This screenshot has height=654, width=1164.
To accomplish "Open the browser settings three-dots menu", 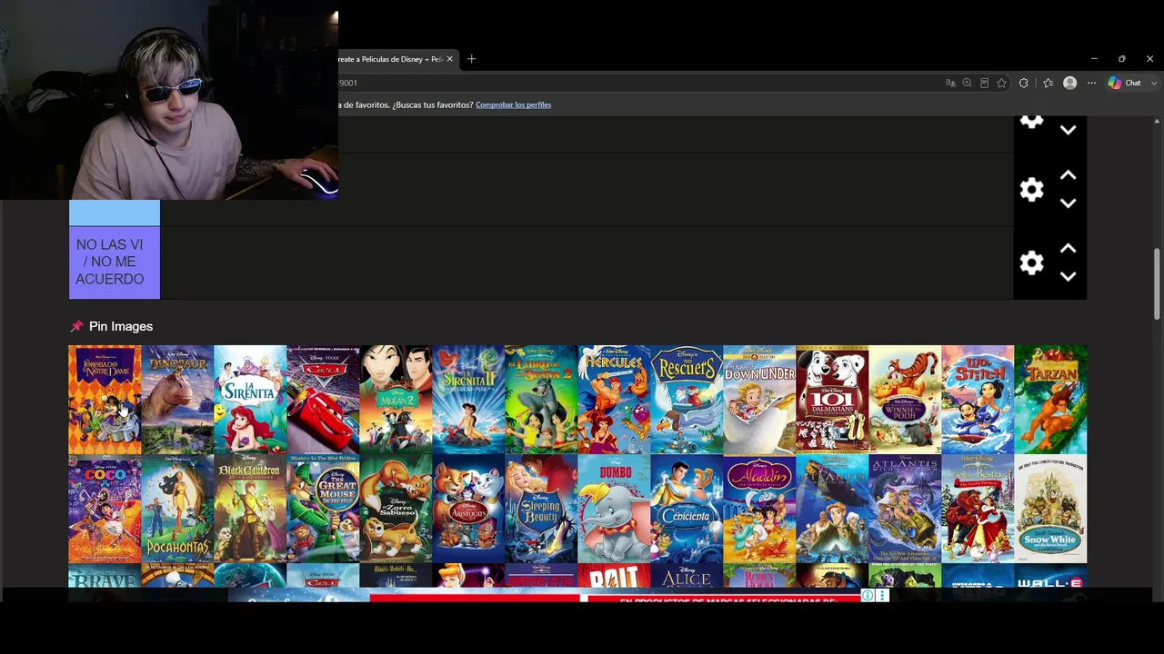I will [x=1092, y=83].
